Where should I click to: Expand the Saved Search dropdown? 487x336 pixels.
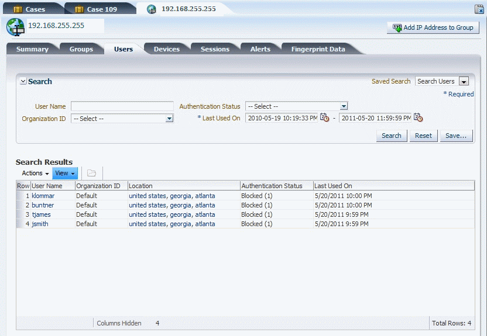pyautogui.click(x=464, y=82)
